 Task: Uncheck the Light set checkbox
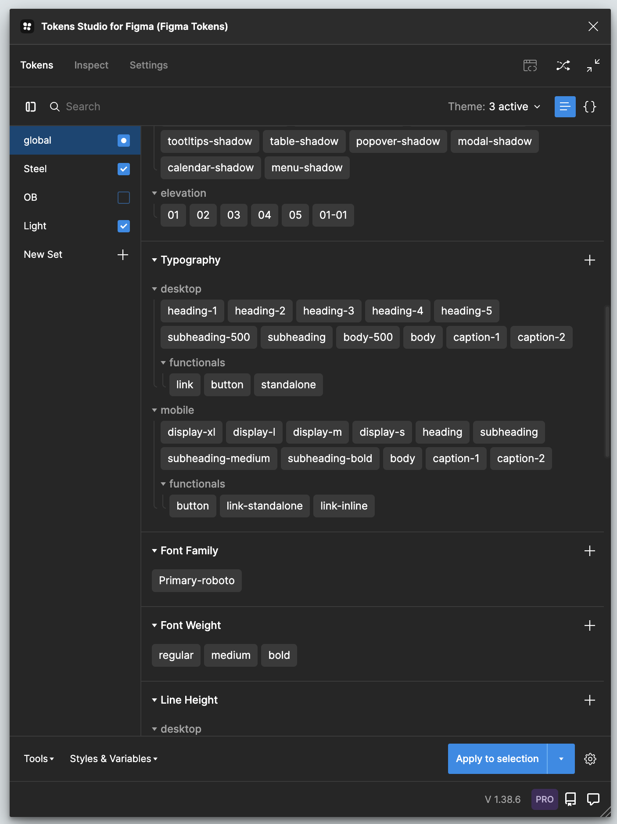click(x=124, y=226)
